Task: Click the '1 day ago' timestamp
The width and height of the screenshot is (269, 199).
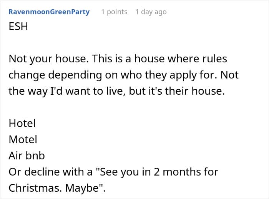Action: click(x=151, y=12)
